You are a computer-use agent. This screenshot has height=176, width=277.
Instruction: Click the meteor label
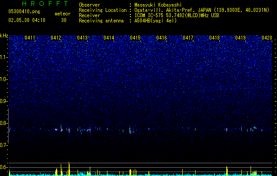point(63,14)
